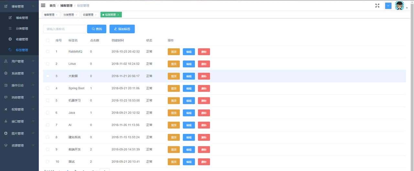
Task: Click the 标签管理 tag icon in sidebar
Action: 10,50
